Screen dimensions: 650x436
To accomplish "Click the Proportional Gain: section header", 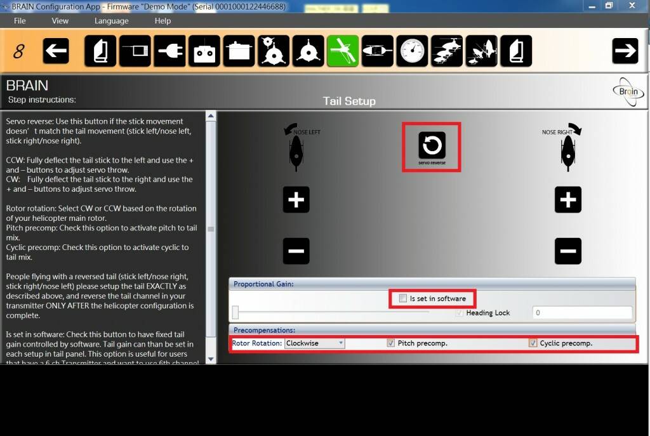I will [x=263, y=284].
